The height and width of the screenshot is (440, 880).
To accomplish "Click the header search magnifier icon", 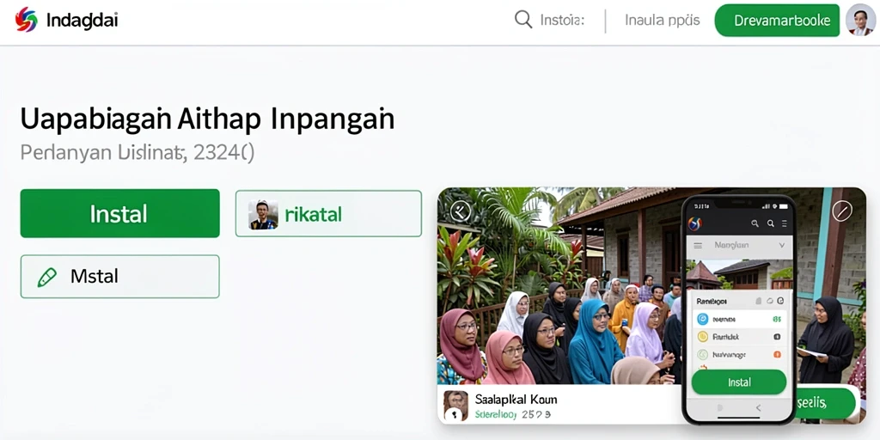I will point(523,21).
